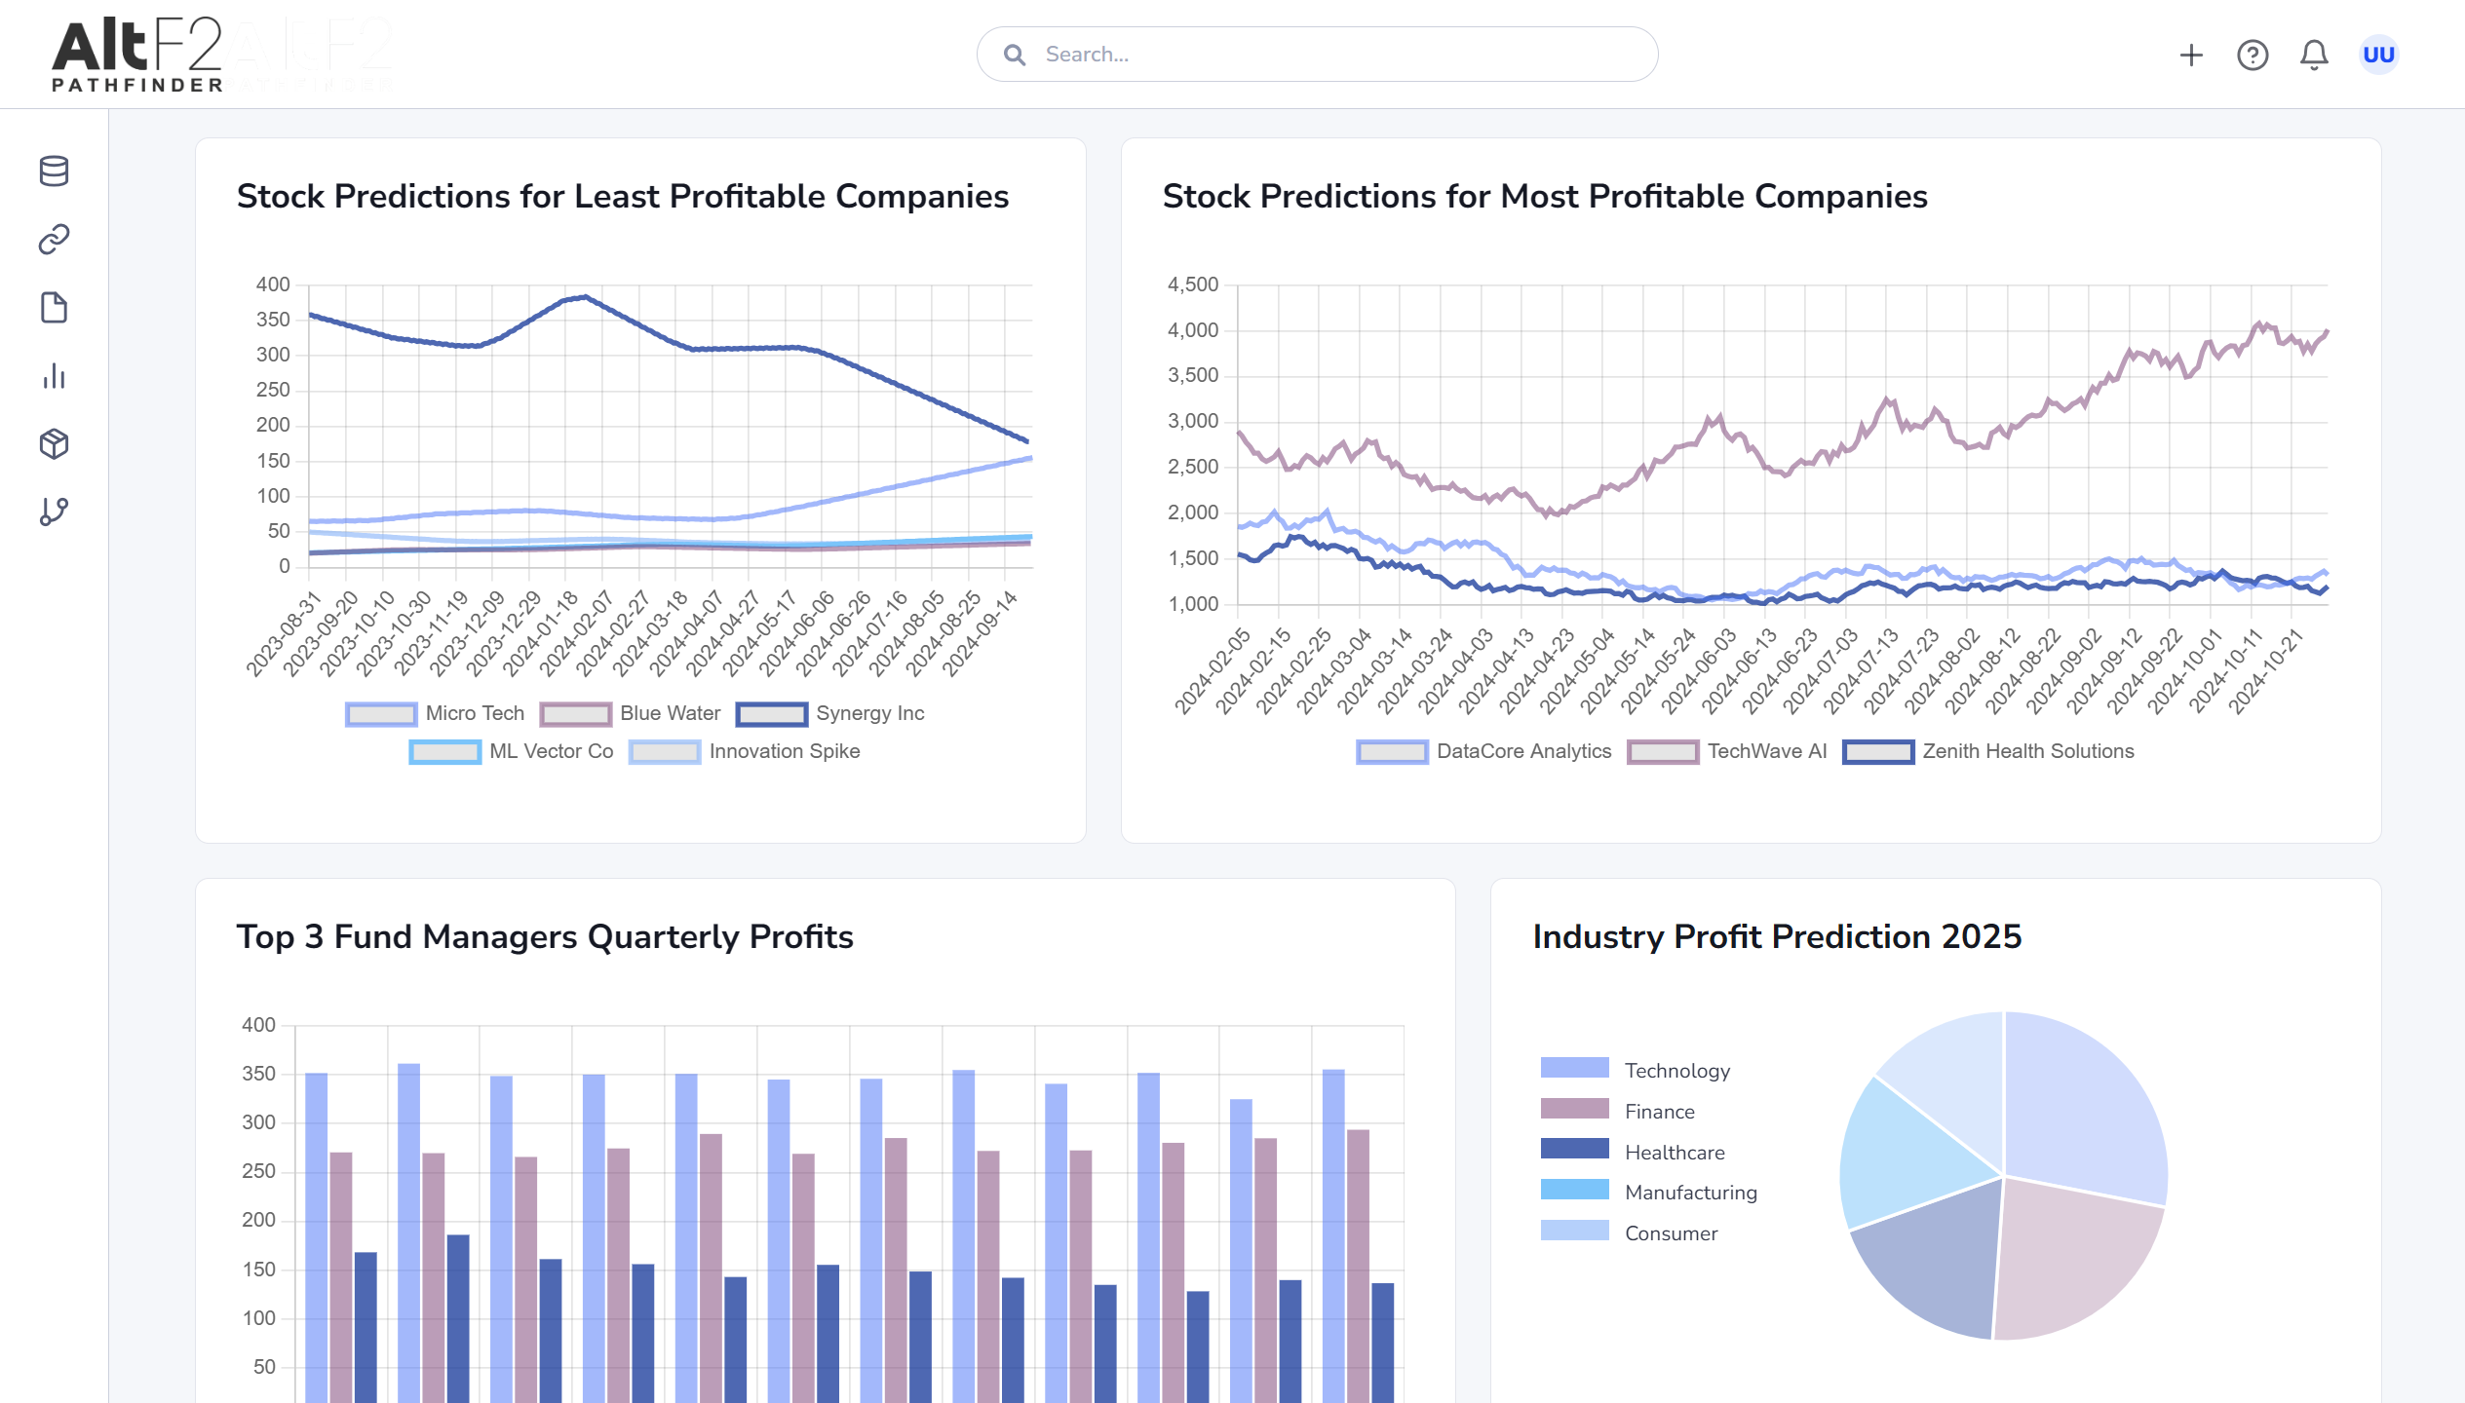Click the plus add icon in header

[x=2191, y=55]
